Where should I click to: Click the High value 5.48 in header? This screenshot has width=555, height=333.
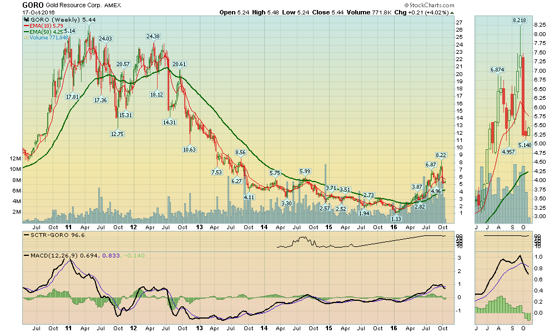click(273, 12)
